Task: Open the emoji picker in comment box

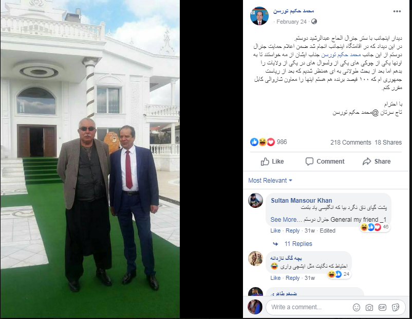Action: tap(357, 307)
